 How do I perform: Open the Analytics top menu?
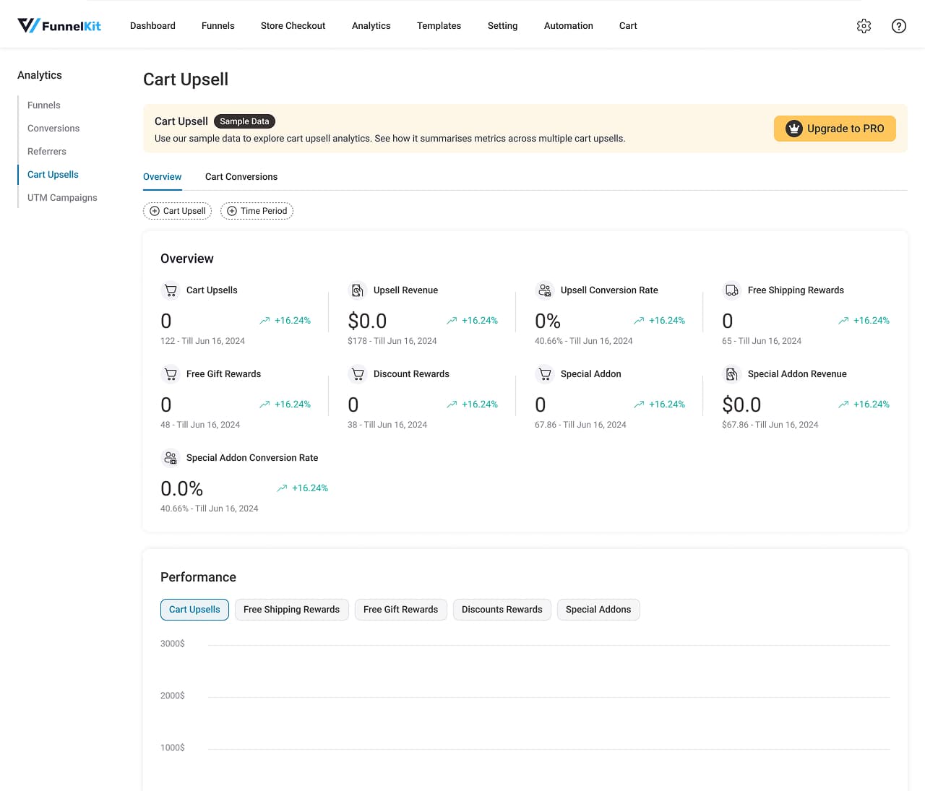click(371, 26)
